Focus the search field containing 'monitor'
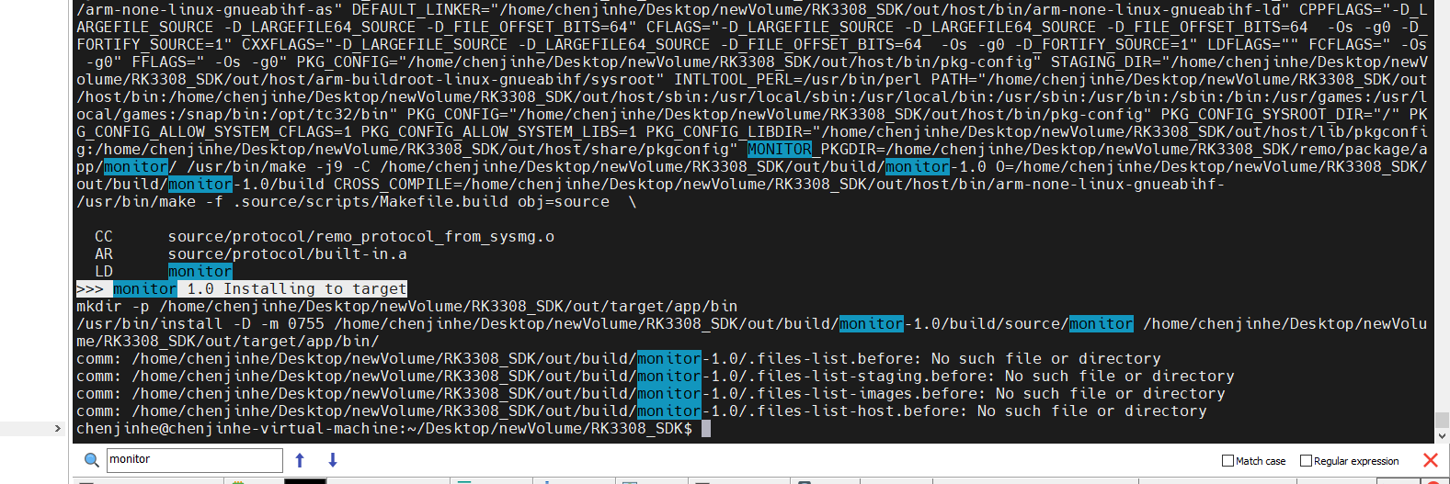This screenshot has height=484, width=1450. 194,460
